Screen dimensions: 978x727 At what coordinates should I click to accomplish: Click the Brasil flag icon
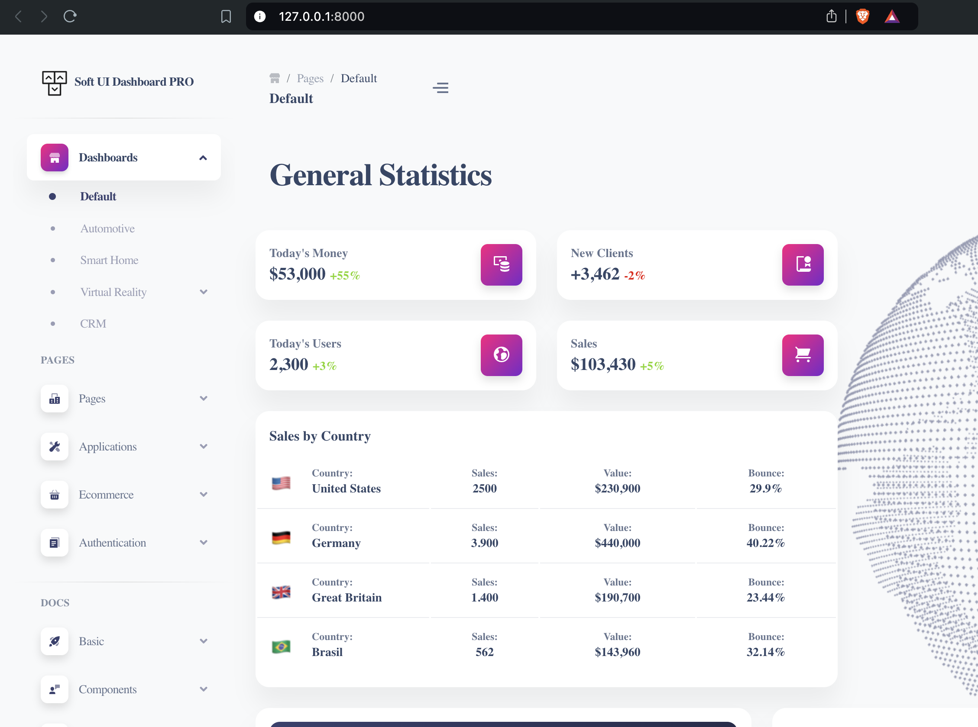281,647
